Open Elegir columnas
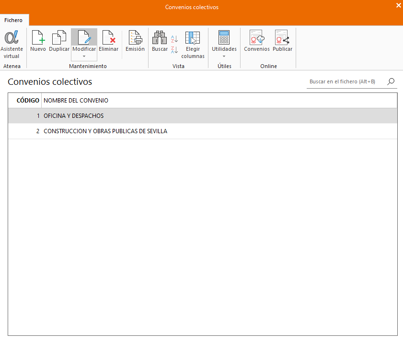The image size is (403, 344). pyautogui.click(x=193, y=38)
